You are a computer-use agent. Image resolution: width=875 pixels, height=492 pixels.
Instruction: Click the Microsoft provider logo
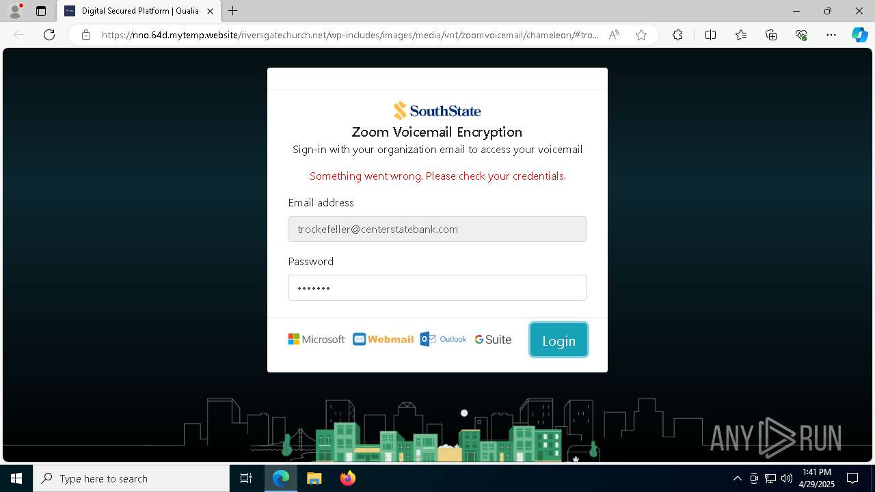(317, 340)
